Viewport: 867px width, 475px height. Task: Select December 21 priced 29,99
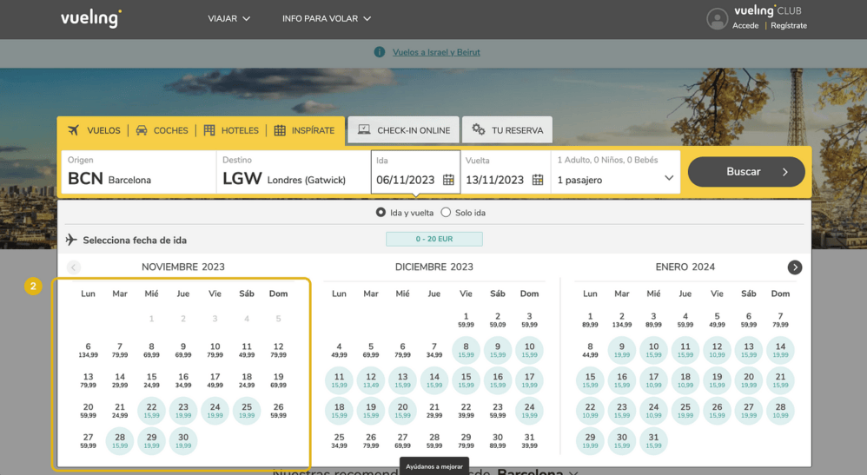(434, 410)
